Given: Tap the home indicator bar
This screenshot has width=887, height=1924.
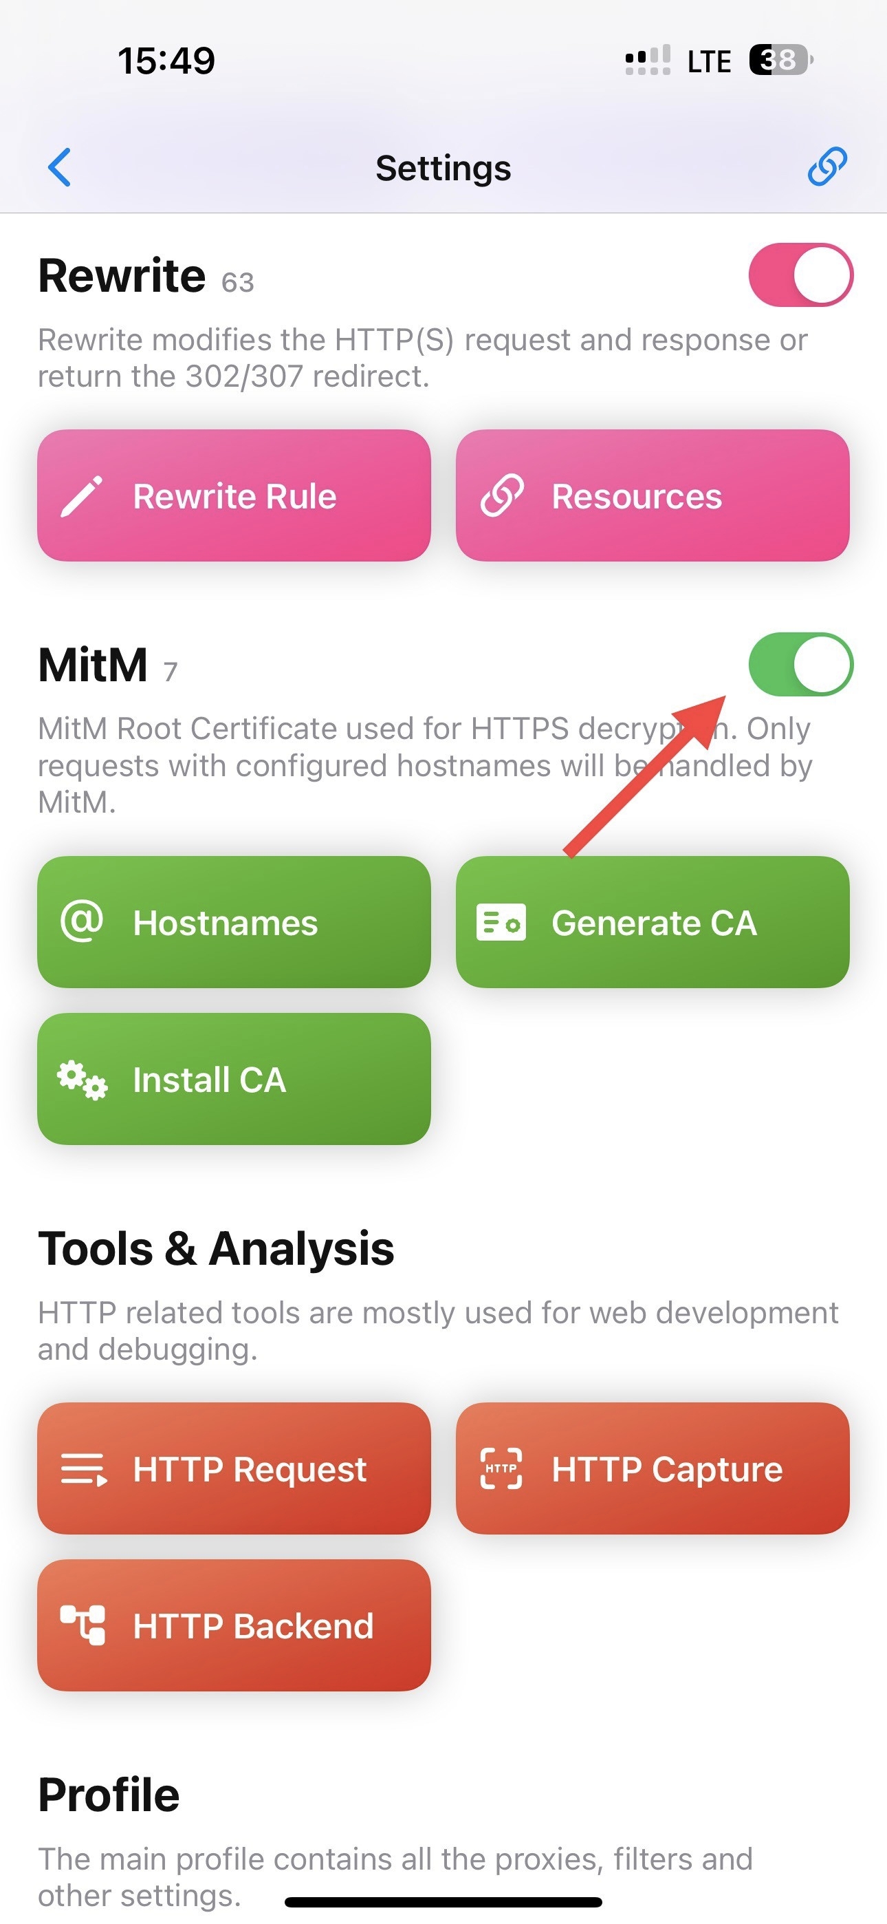Looking at the screenshot, I should click(443, 1901).
